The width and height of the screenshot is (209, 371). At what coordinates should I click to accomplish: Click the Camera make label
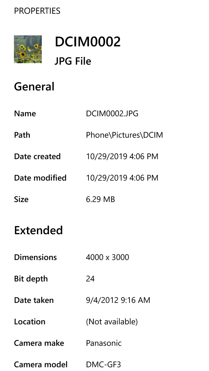[39, 343]
